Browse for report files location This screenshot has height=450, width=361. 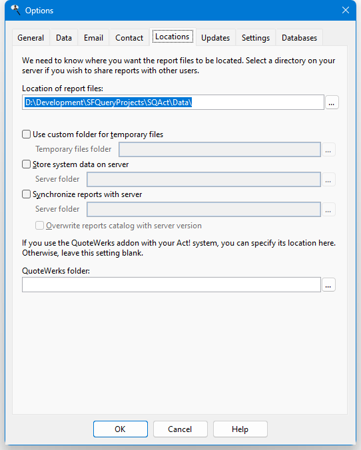pyautogui.click(x=332, y=103)
